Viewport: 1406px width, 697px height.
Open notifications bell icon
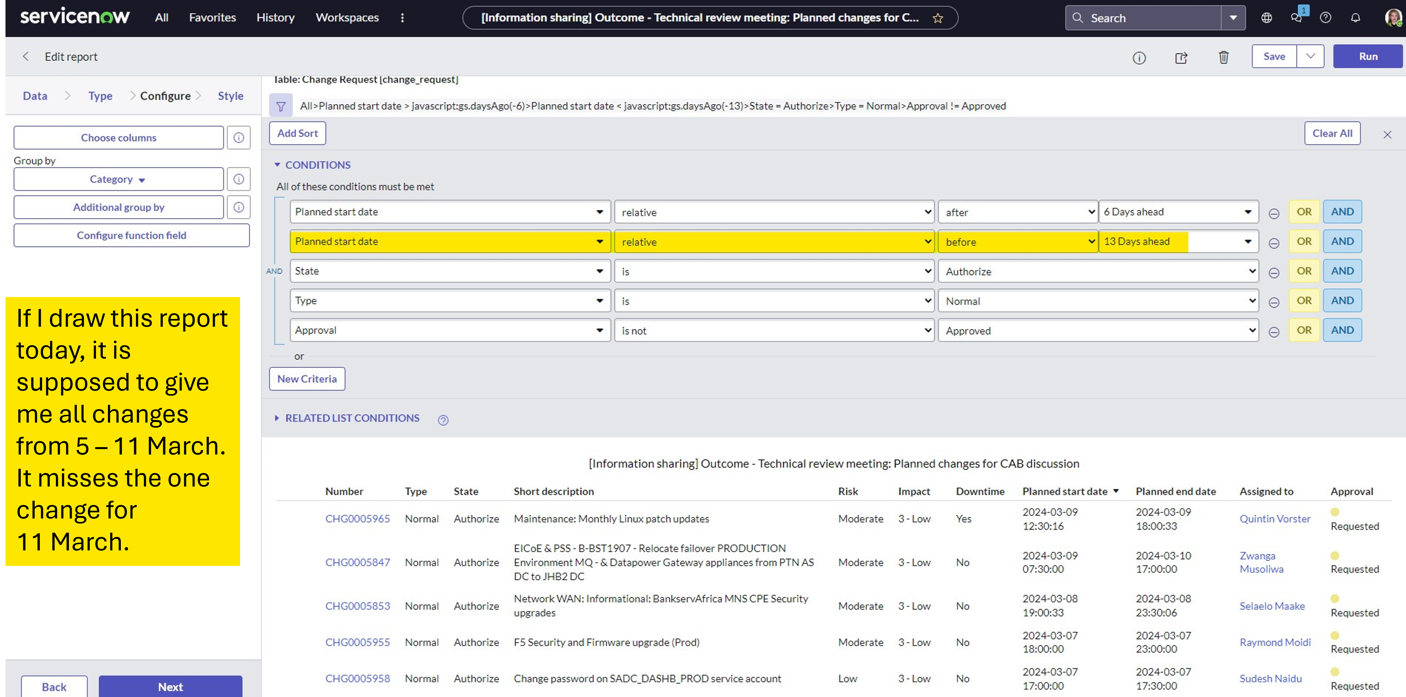pyautogui.click(x=1355, y=18)
